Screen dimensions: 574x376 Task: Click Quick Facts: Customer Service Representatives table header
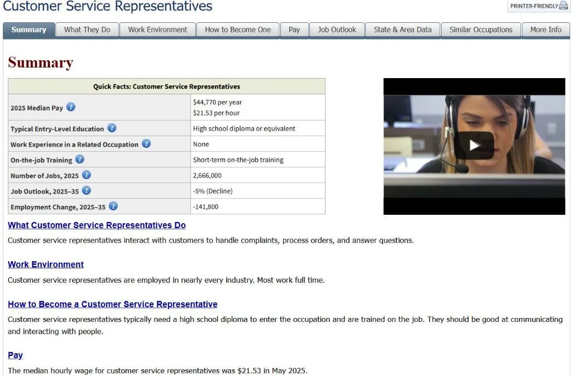pos(166,86)
